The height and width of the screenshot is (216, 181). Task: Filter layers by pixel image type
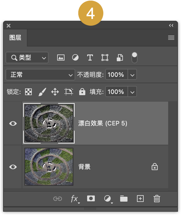click(61, 58)
